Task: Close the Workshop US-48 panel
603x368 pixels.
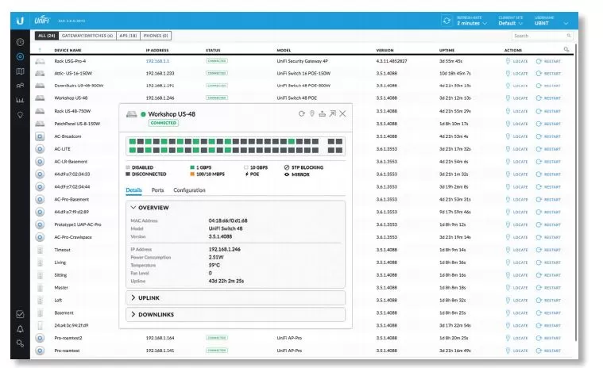Action: 342,113
